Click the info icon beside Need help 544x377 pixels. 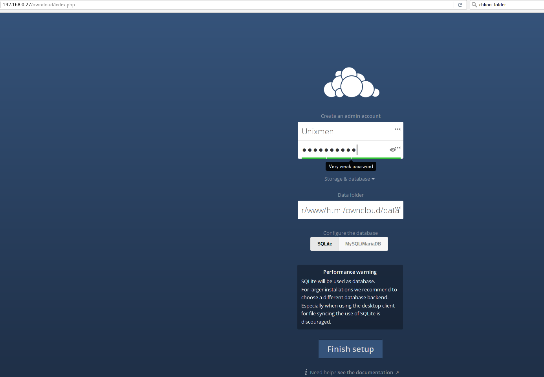(306, 372)
